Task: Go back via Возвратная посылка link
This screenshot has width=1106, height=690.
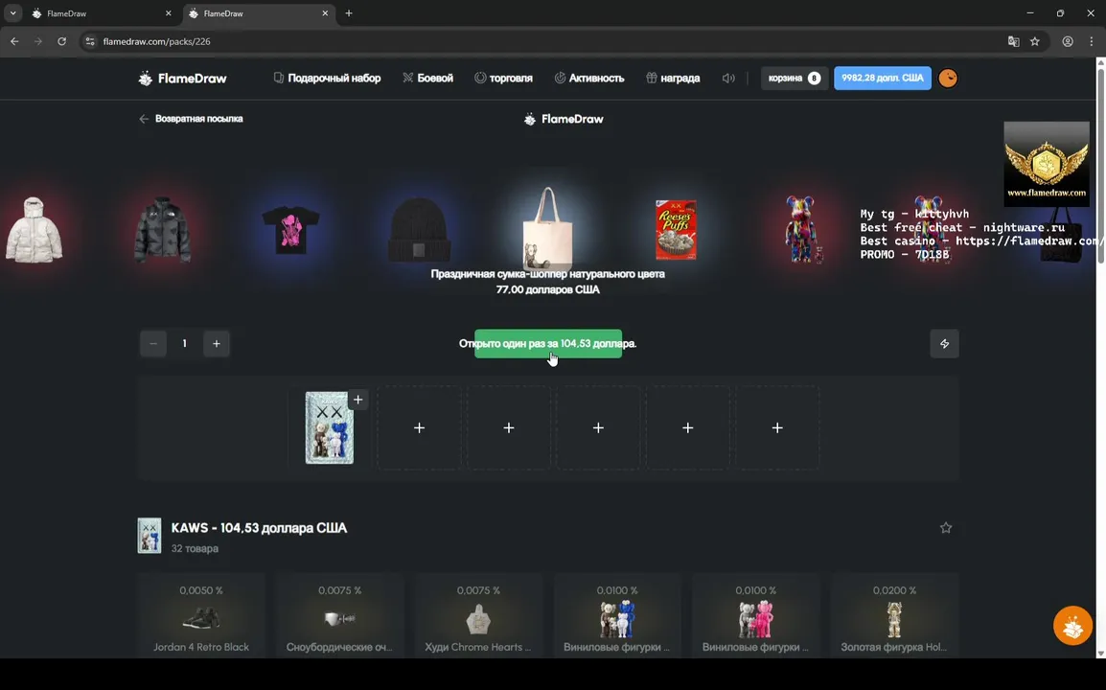Action: 191,119
